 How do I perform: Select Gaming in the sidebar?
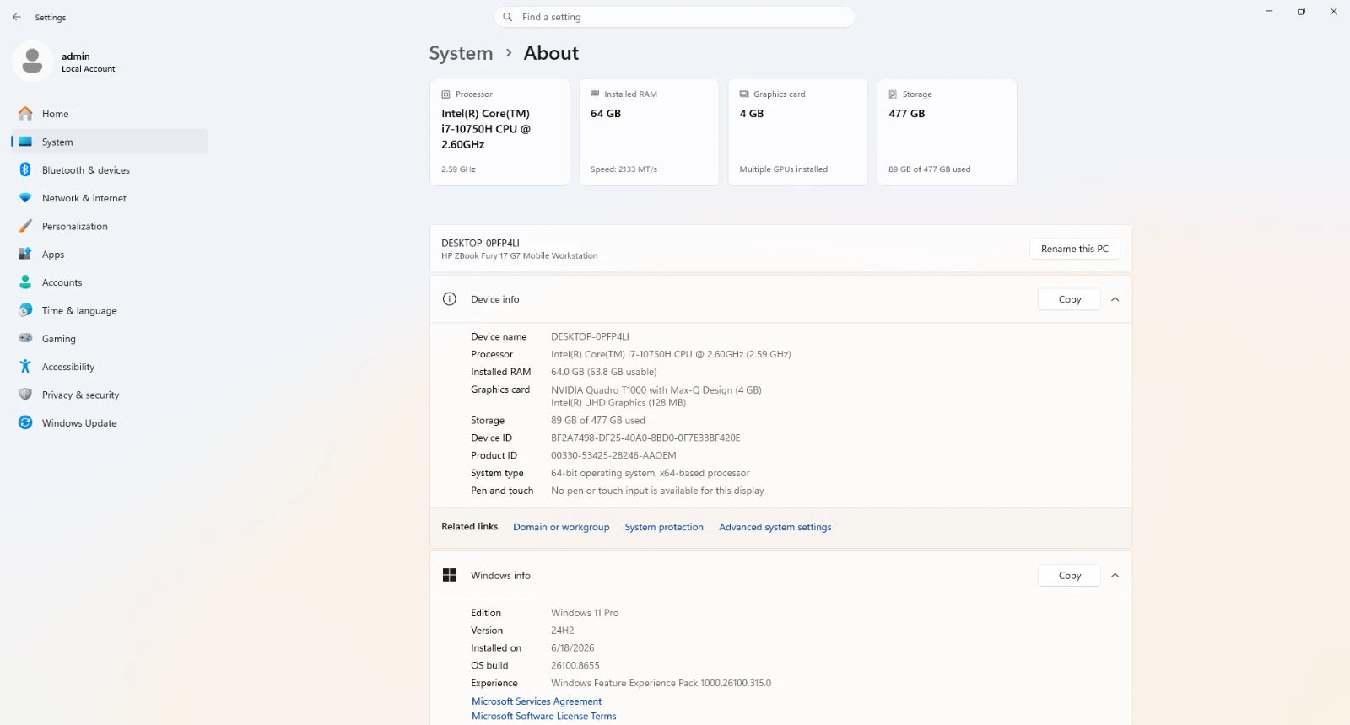tap(110, 338)
